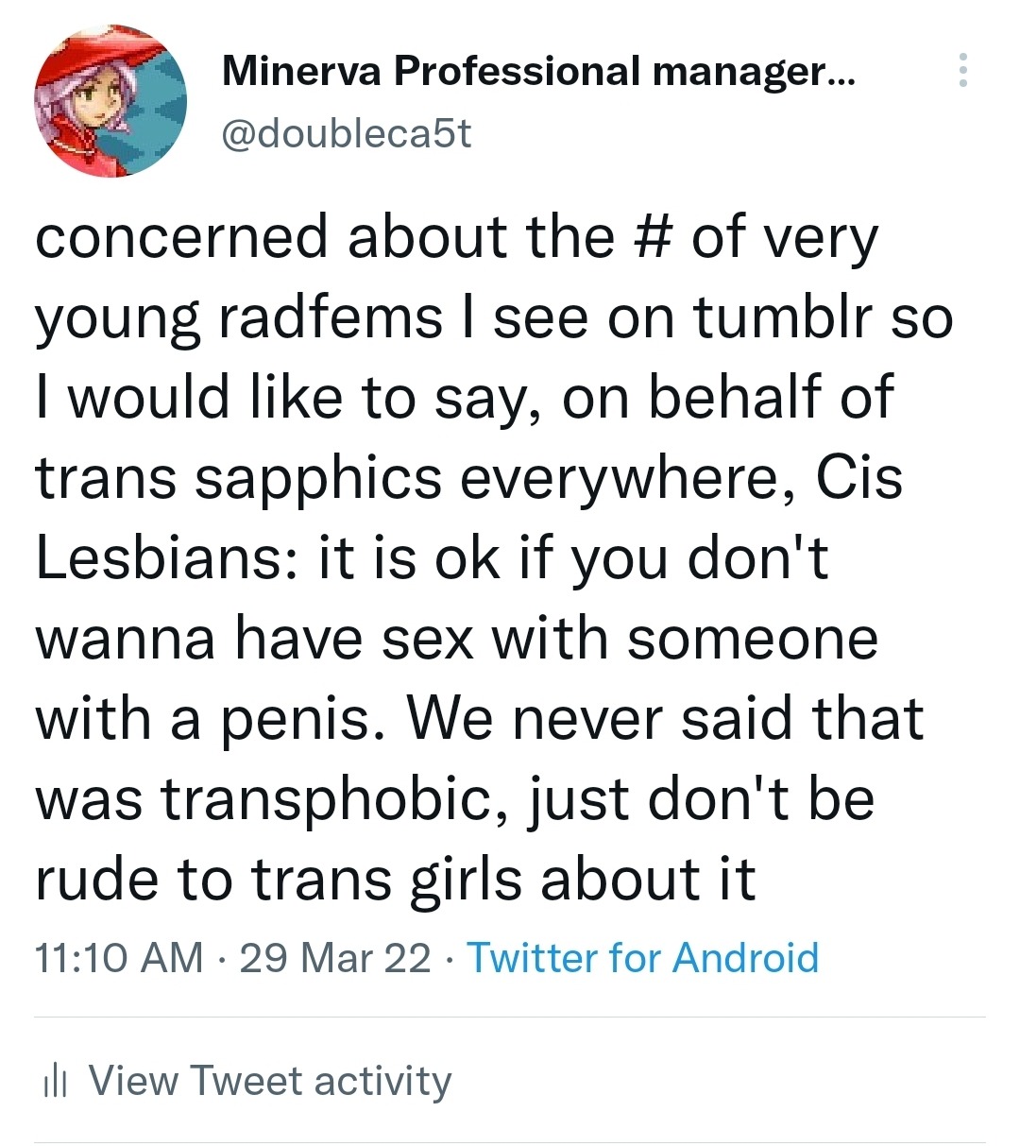Open View Tweet activity
This screenshot has width=1020, height=1146.
[x=247, y=1081]
